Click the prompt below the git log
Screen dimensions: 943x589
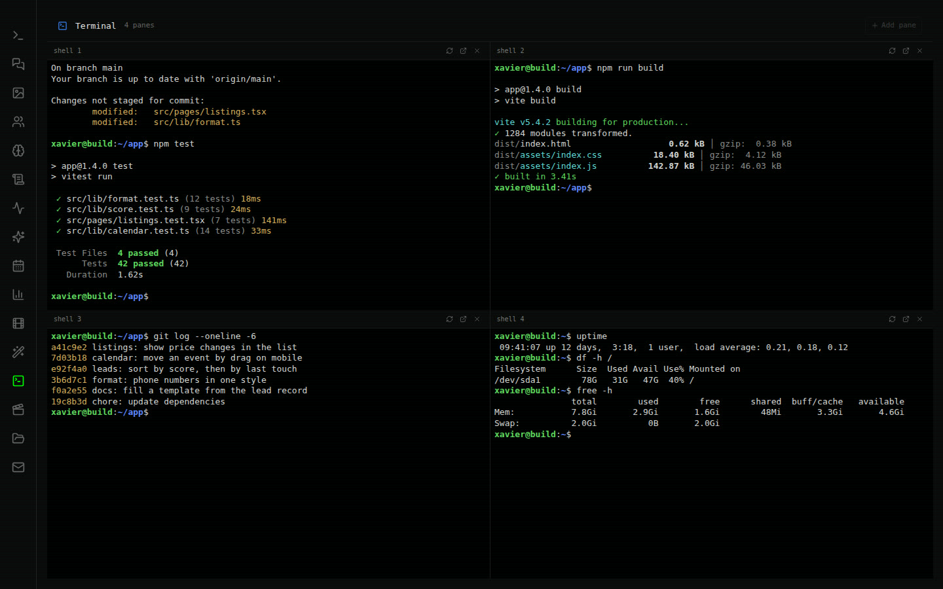pos(100,412)
